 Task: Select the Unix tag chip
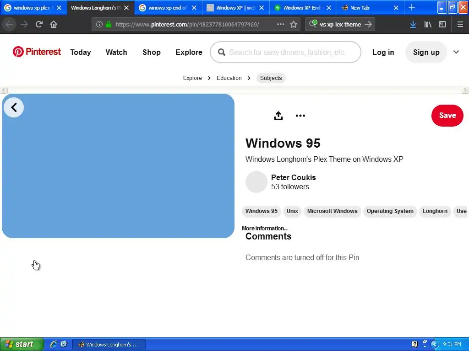(292, 211)
